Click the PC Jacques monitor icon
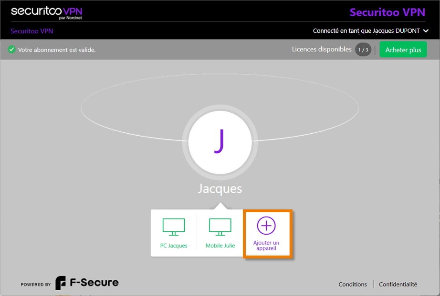This screenshot has height=296, width=440. point(174,227)
